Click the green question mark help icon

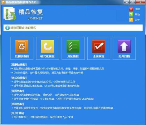point(131,14)
